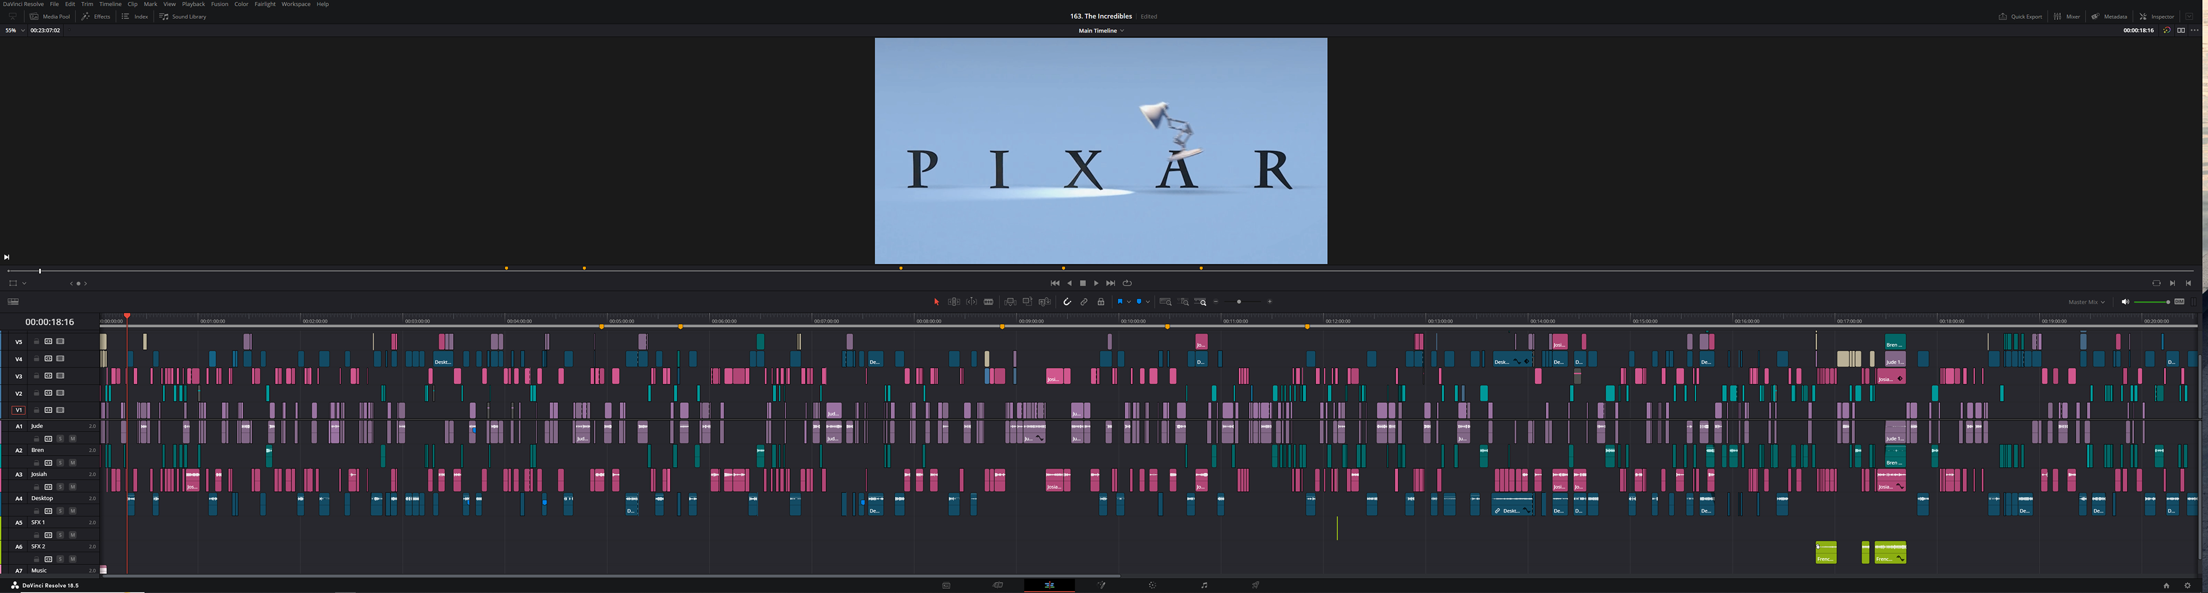The image size is (2208, 593).
Task: Activate the Trim Edit Mode tool
Action: (953, 302)
